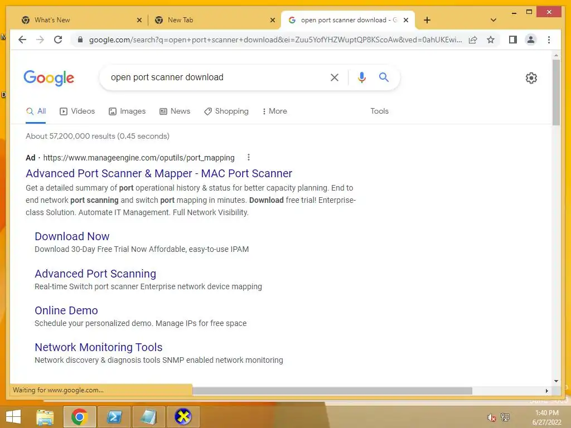This screenshot has height=428, width=571.
Task: Click the Google logo
Action: point(49,78)
